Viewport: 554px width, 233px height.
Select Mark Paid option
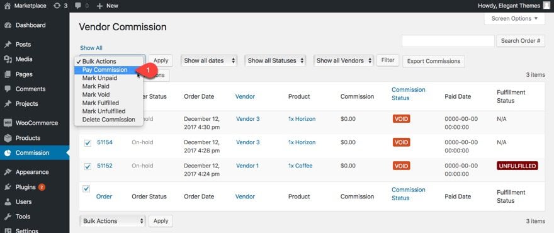108,86
